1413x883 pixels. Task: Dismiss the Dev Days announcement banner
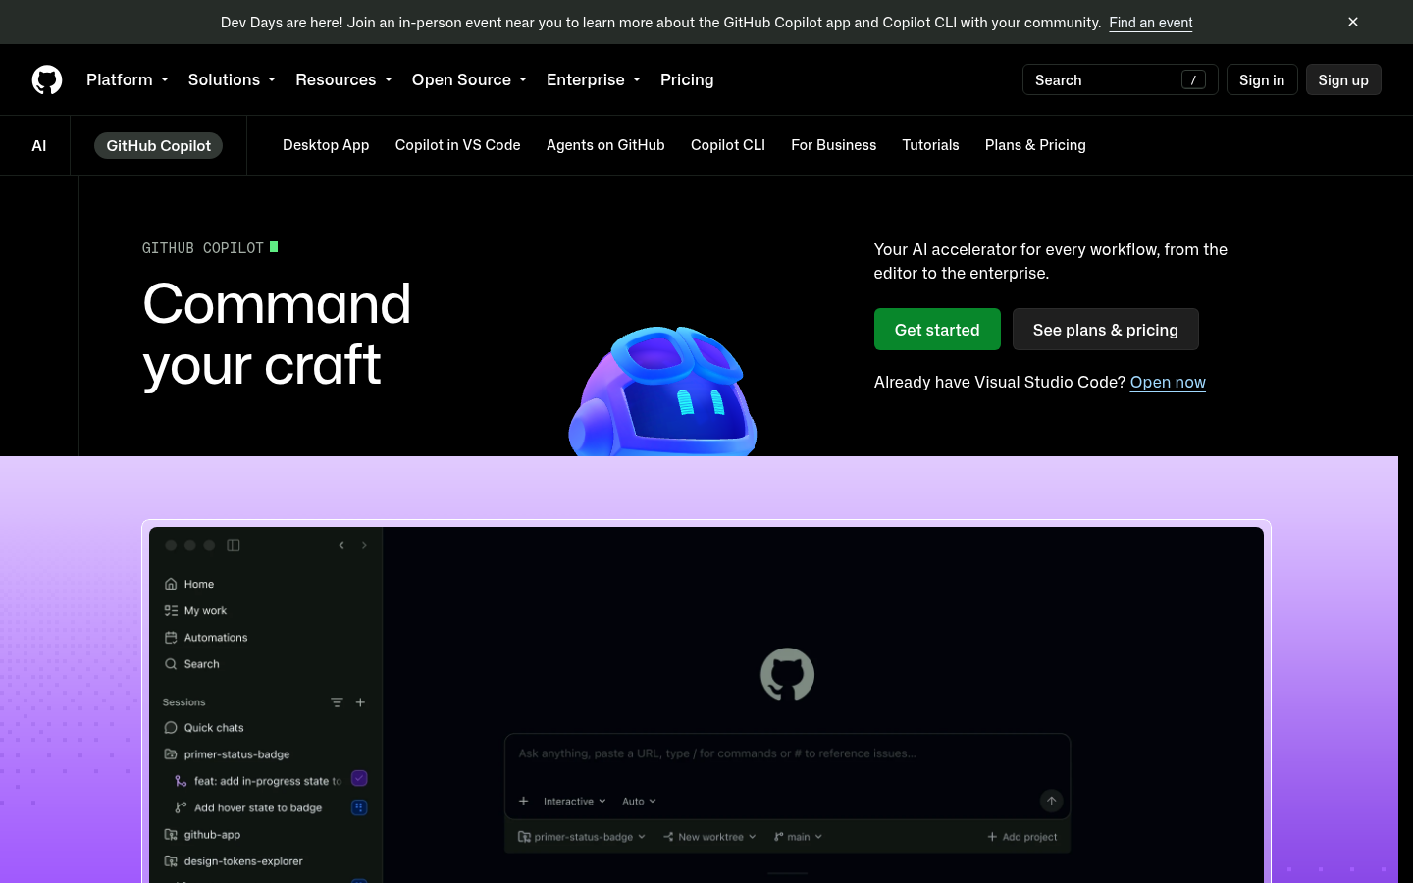(x=1353, y=22)
